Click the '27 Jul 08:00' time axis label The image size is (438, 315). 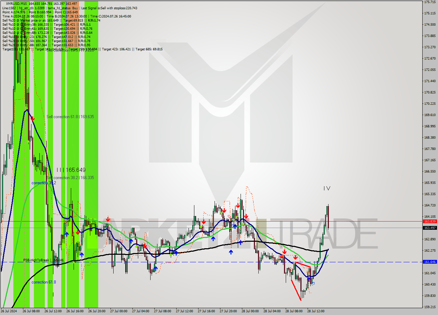click(163, 311)
